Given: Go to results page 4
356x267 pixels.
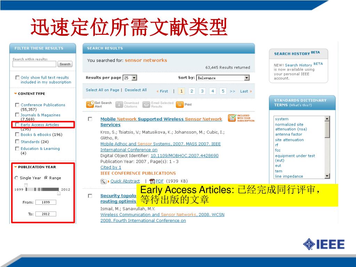Looking at the screenshot, I should point(212,91).
